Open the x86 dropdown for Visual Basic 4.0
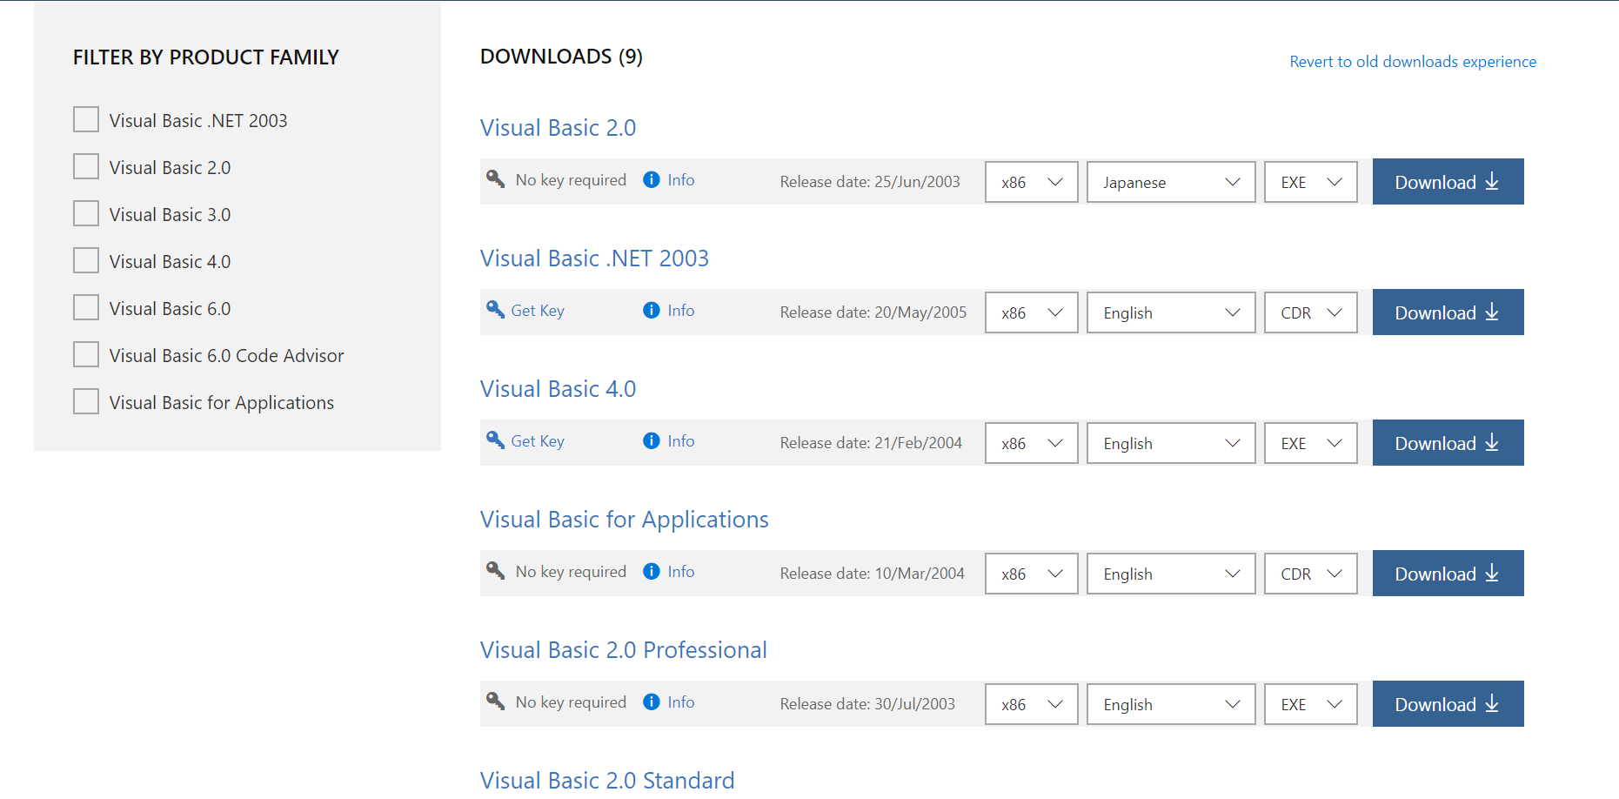The width and height of the screenshot is (1619, 799). (1032, 443)
